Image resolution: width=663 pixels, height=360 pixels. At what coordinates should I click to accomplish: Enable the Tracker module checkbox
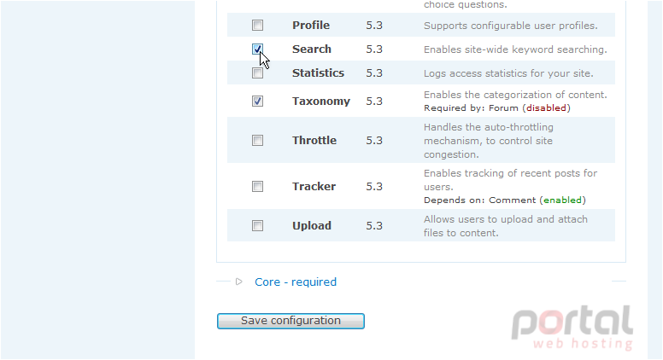tap(257, 186)
